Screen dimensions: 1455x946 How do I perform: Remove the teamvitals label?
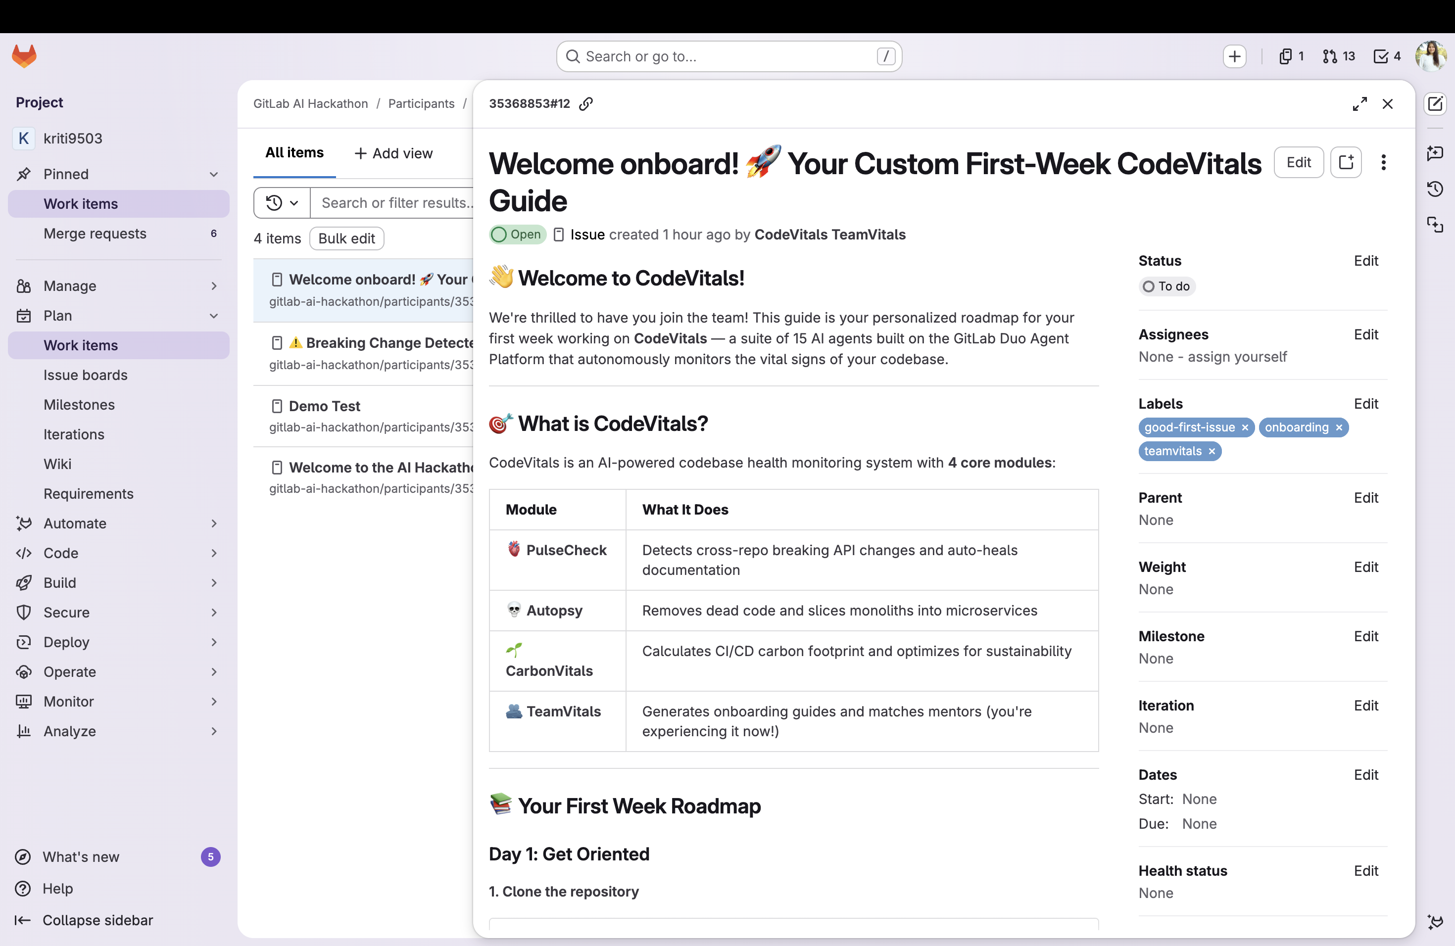coord(1212,452)
